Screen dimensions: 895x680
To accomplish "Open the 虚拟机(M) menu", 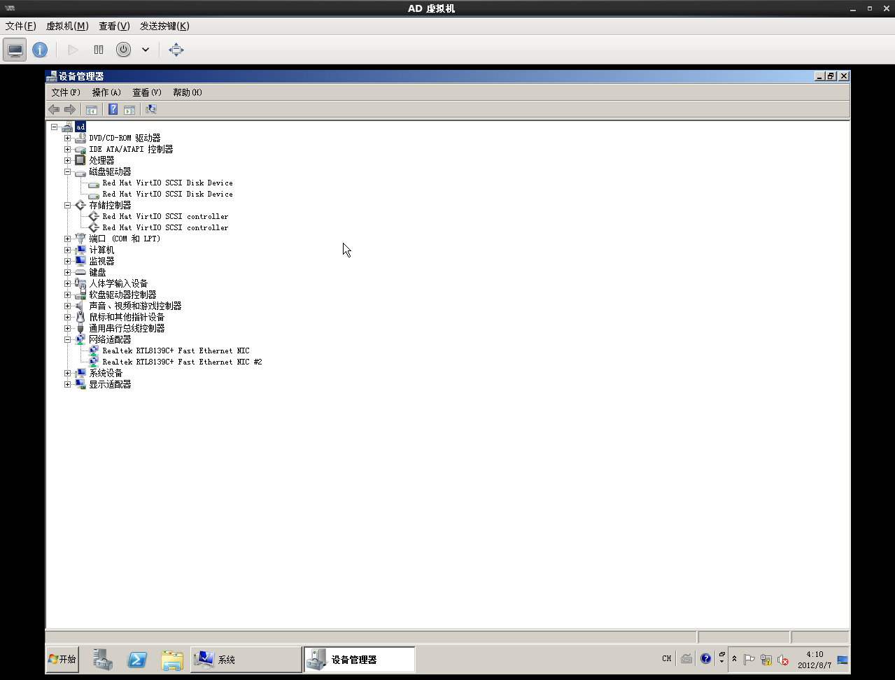I will click(67, 26).
